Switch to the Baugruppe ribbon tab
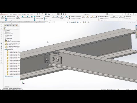Screen dimensions: 137x103 coord(3,22)
